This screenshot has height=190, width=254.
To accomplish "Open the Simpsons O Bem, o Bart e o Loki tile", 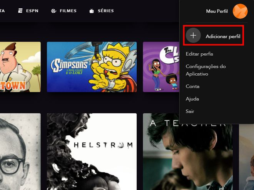I will pos(92,67).
